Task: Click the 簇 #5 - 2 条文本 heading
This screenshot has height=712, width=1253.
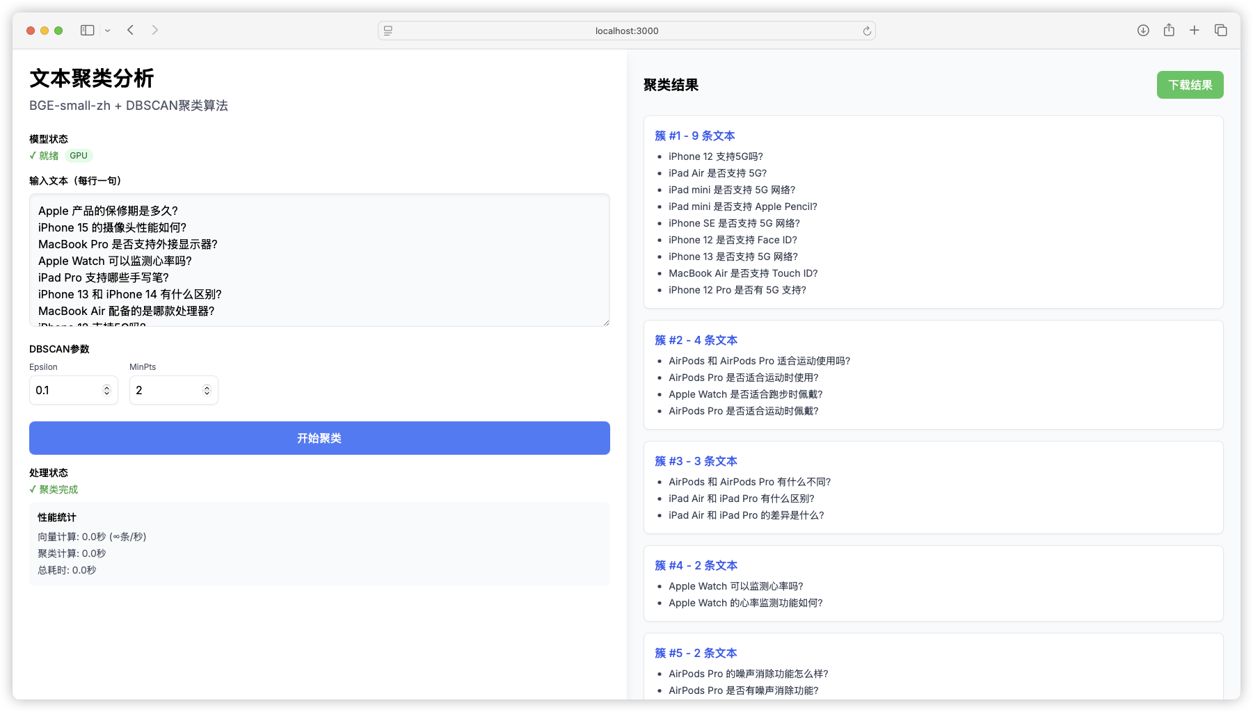Action: (696, 653)
